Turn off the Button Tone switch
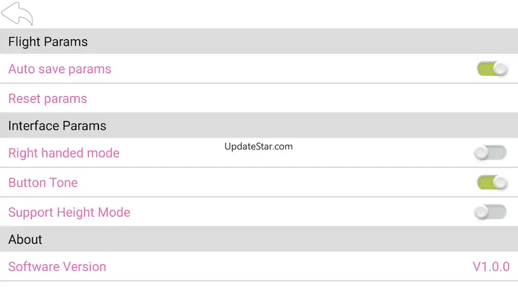This screenshot has width=518, height=291. pyautogui.click(x=492, y=183)
